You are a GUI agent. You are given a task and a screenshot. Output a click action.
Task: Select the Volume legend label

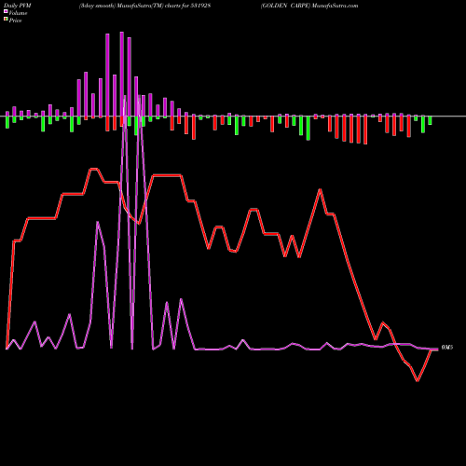[18, 13]
